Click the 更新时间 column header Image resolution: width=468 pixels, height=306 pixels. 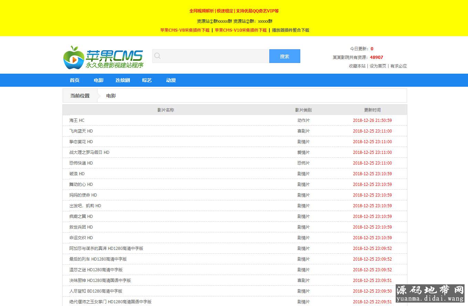pyautogui.click(x=372, y=110)
